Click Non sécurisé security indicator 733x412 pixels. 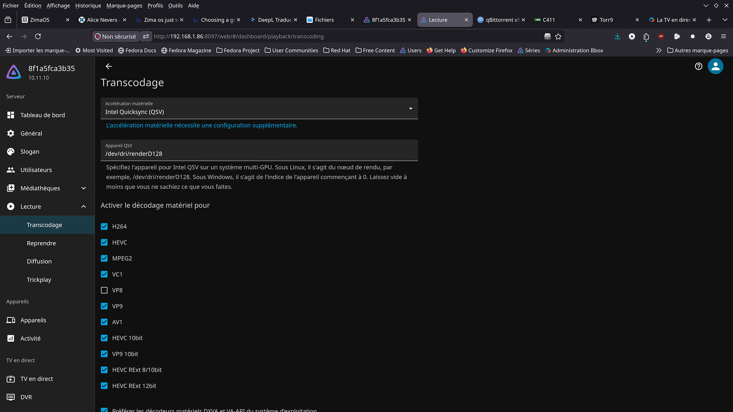(x=116, y=37)
